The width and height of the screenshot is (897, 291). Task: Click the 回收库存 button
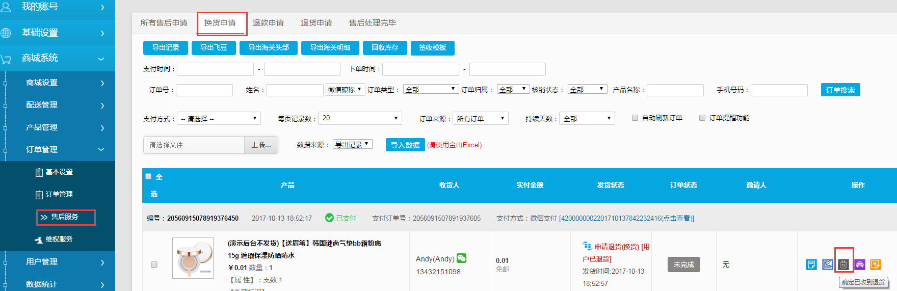tap(385, 48)
